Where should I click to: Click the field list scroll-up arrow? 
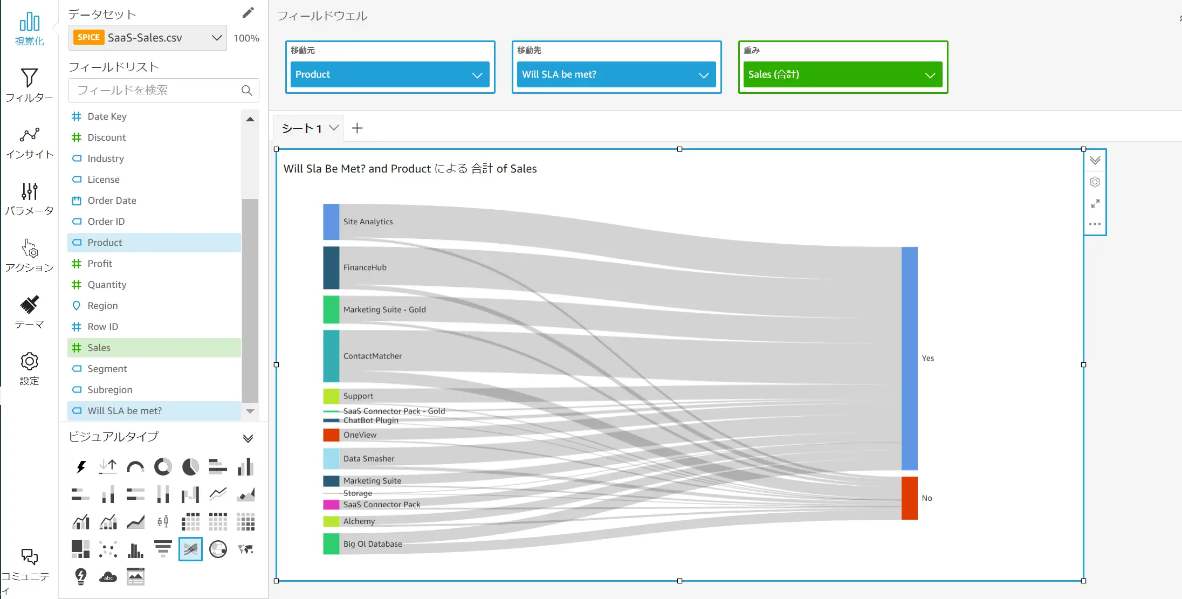(x=250, y=119)
